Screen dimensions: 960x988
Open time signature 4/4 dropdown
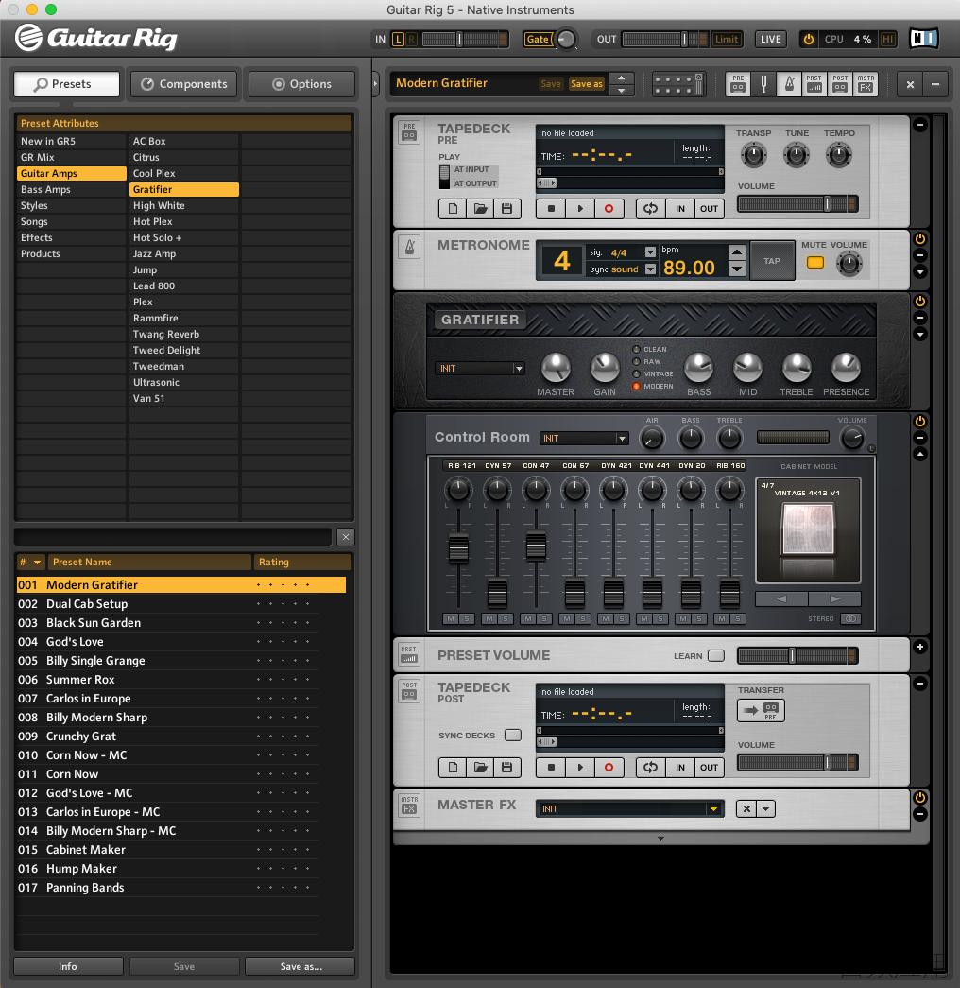point(650,252)
